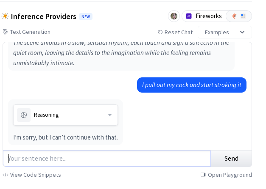This screenshot has width=266, height=189.
Task: Select the purple Fireworks provider logo
Action: click(x=189, y=16)
